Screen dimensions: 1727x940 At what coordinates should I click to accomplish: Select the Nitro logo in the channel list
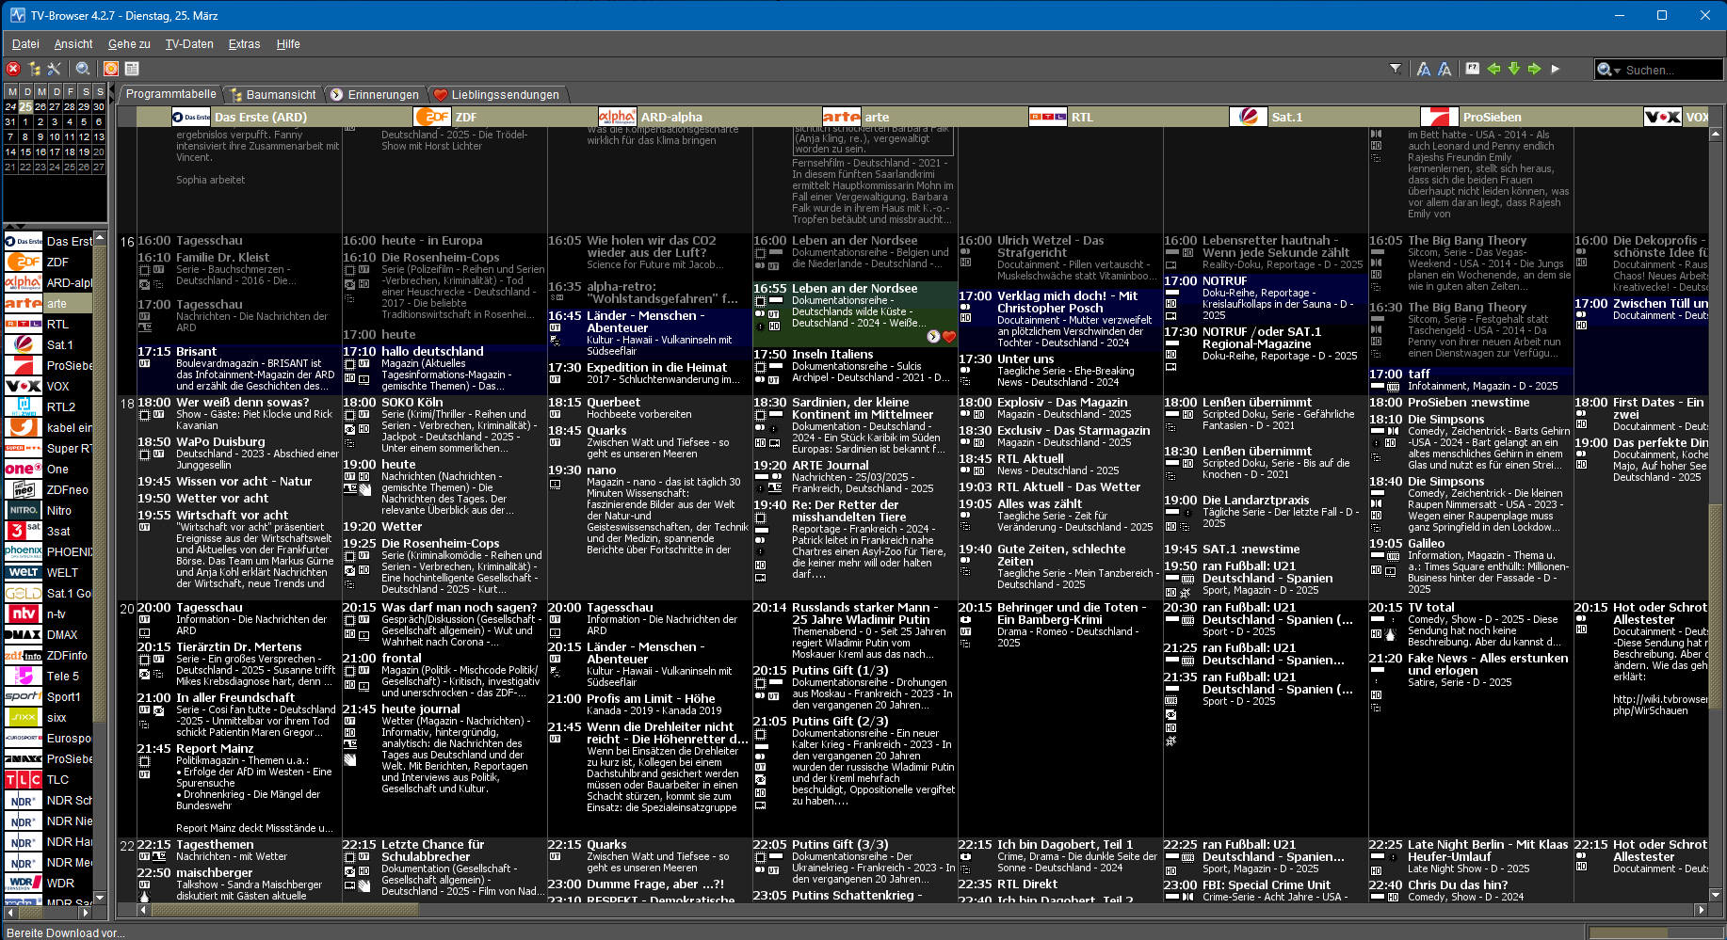pos(24,511)
